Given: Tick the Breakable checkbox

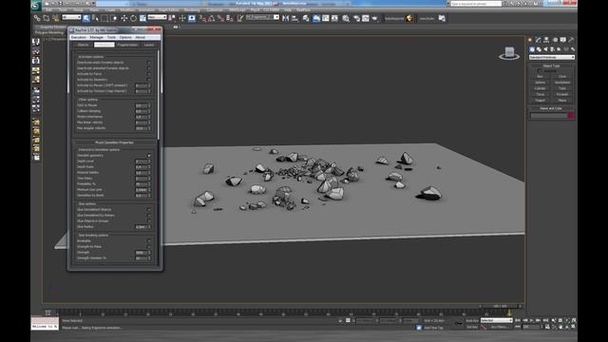Looking at the screenshot, I should pyautogui.click(x=149, y=240).
